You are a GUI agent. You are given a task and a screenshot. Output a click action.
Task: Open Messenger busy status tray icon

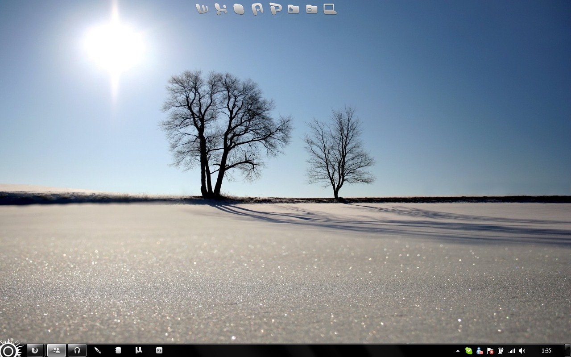pyautogui.click(x=480, y=351)
